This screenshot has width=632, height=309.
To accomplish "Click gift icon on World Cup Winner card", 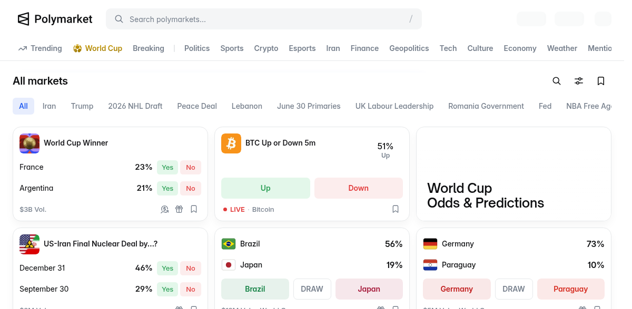I will pos(179,209).
